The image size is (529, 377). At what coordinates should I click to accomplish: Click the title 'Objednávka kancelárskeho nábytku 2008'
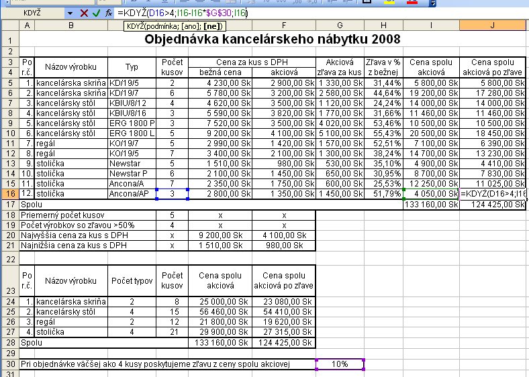pos(273,39)
